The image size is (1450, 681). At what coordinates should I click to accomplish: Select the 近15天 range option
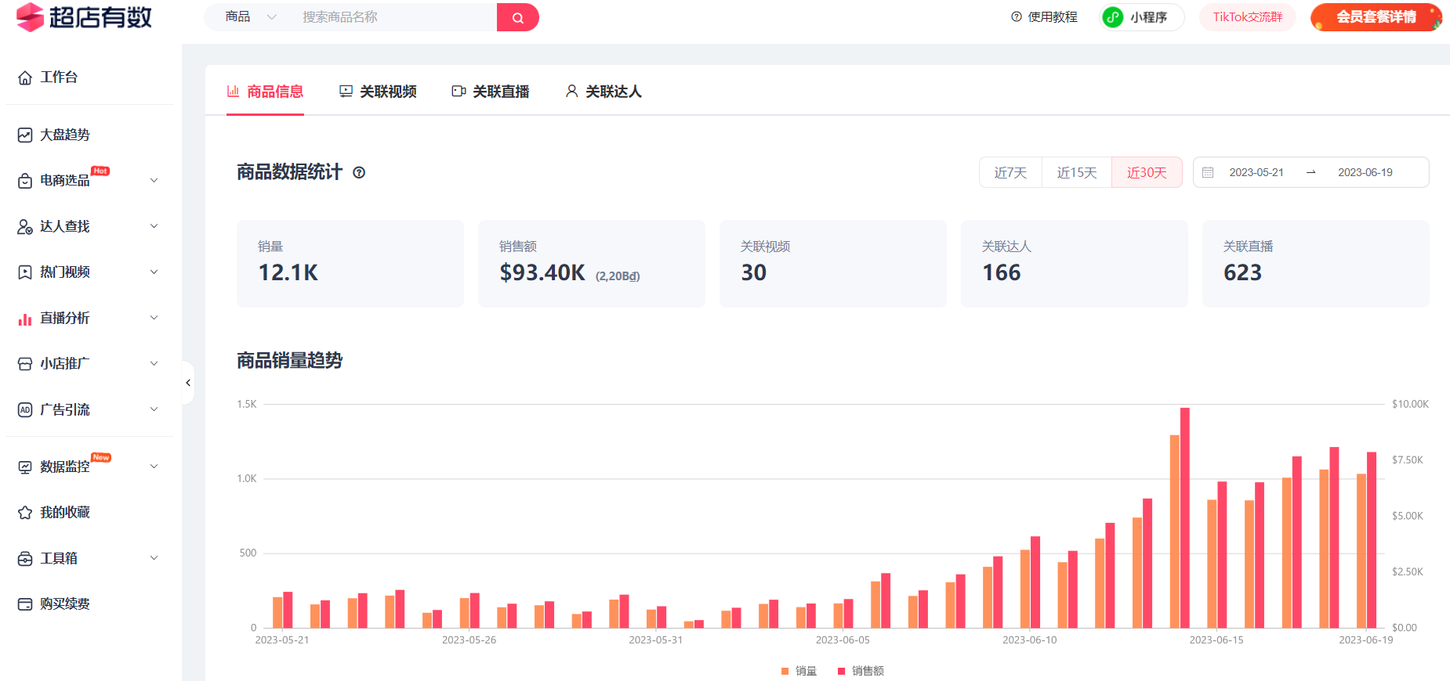click(x=1076, y=172)
